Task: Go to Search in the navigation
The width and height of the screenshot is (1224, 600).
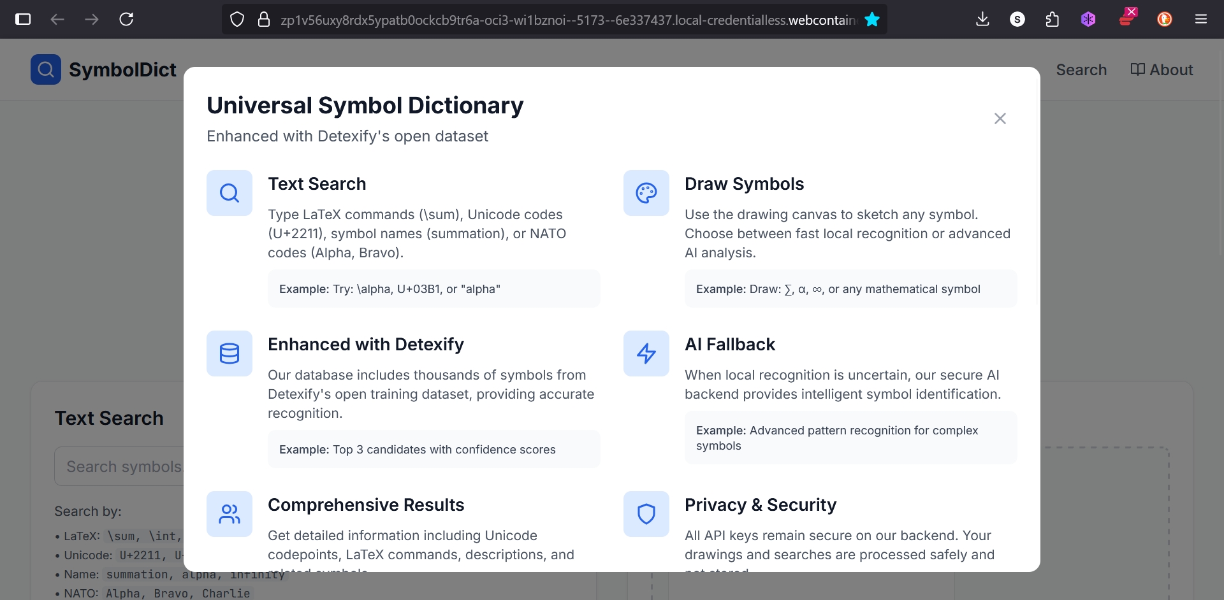Action: coord(1081,69)
